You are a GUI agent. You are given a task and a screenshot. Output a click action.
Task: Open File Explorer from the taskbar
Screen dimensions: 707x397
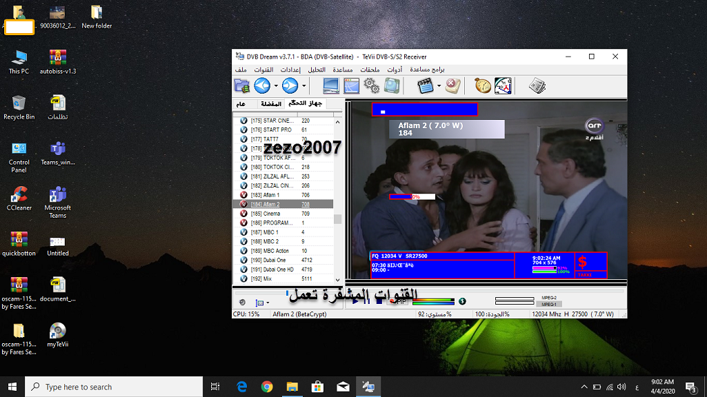coord(292,387)
